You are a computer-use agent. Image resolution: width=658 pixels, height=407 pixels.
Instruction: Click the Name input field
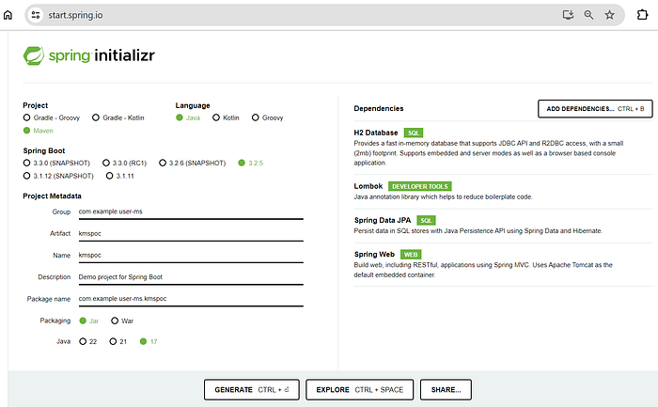click(x=191, y=256)
